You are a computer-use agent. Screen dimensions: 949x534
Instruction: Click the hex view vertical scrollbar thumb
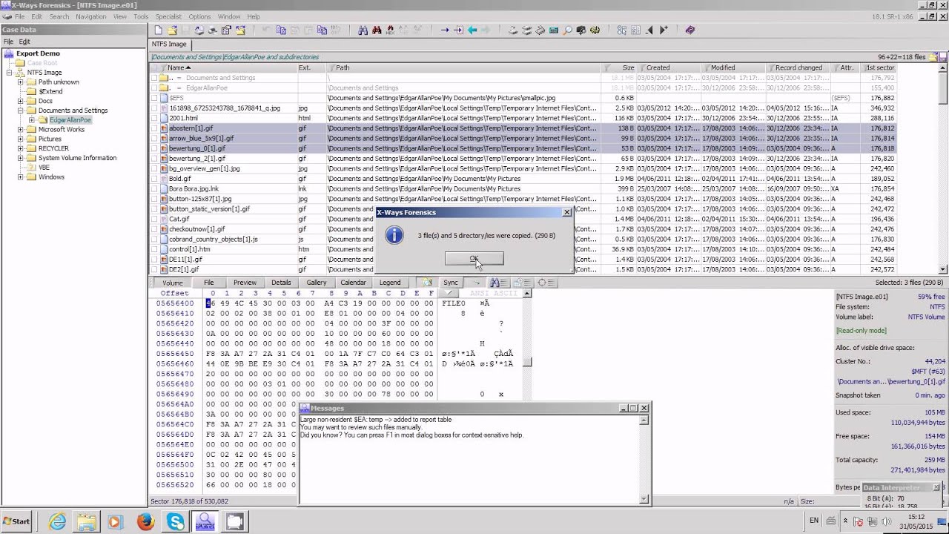pyautogui.click(x=527, y=363)
